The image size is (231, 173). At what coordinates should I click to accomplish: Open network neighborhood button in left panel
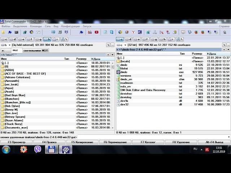tap(64, 39)
